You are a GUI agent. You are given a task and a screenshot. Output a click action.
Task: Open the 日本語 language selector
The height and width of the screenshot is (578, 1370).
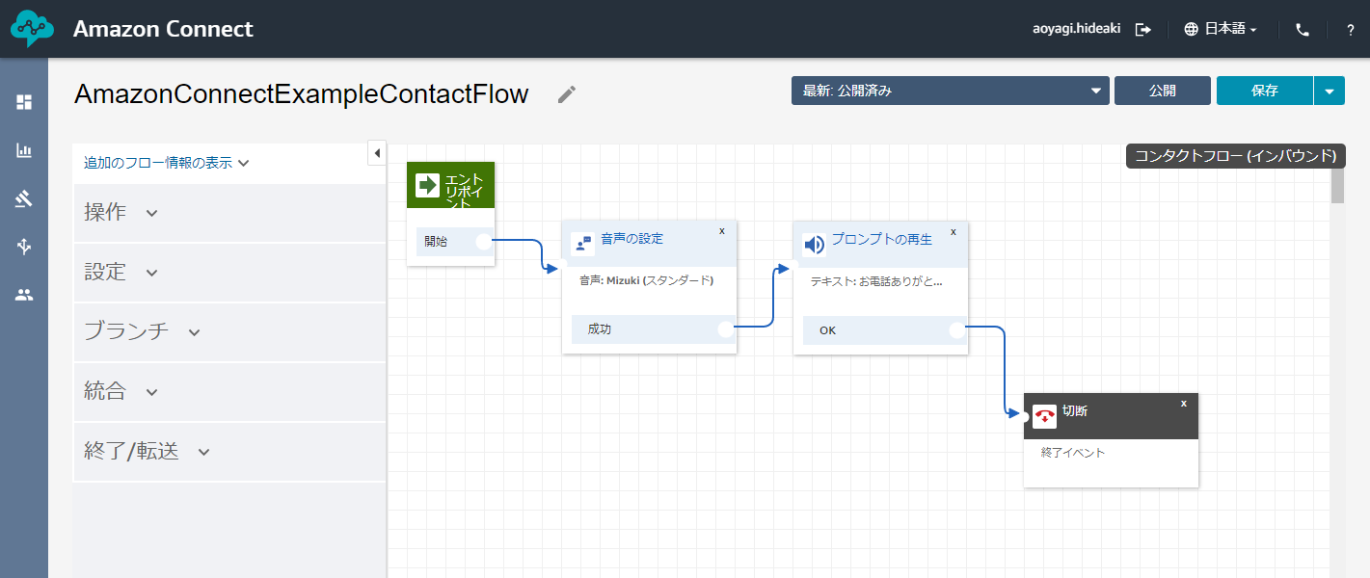click(1220, 29)
